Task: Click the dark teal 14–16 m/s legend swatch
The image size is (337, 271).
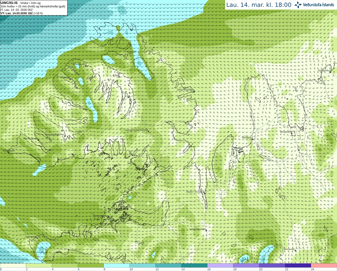Action: point(194,265)
